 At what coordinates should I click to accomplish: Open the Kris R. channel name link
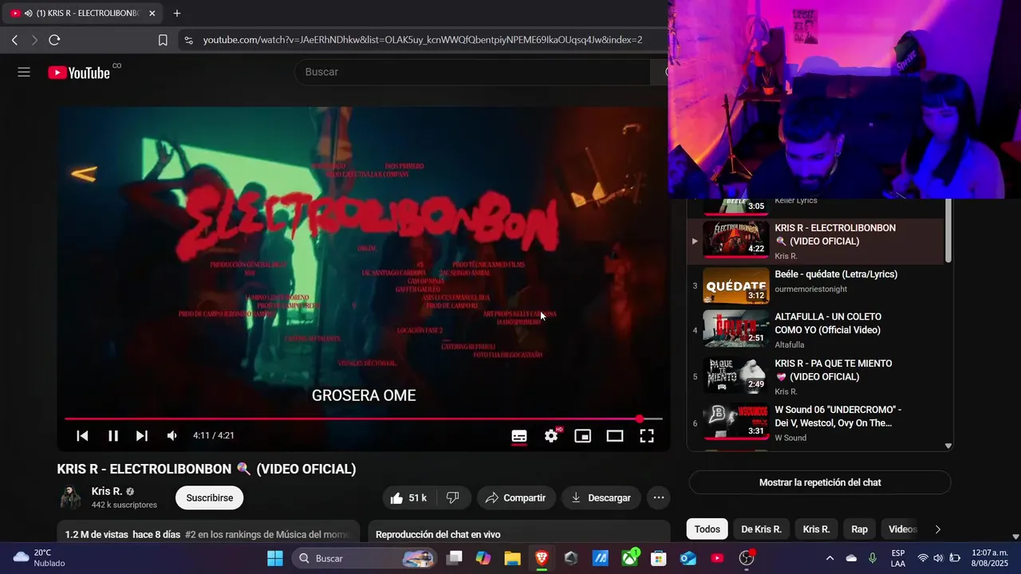[107, 491]
